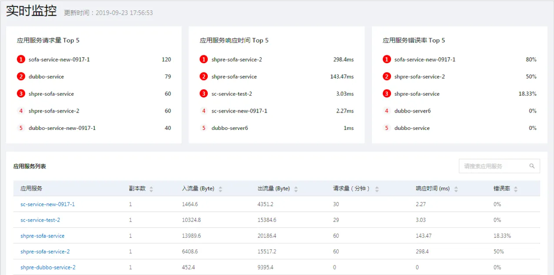Image resolution: width=554 pixels, height=275 pixels.
Task: Open shpre-sofa-service-2 in the service list
Action: coord(45,252)
